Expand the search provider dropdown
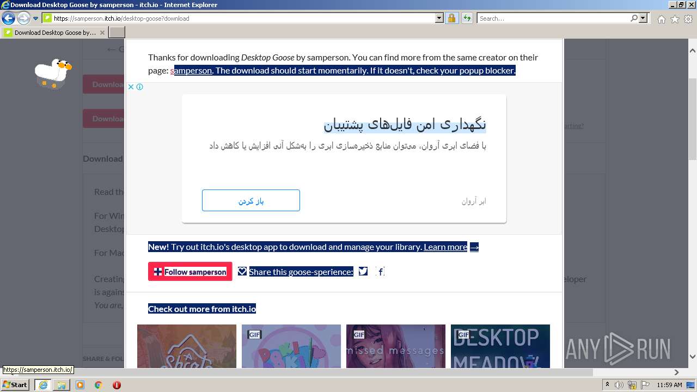The width and height of the screenshot is (697, 392). tap(644, 18)
